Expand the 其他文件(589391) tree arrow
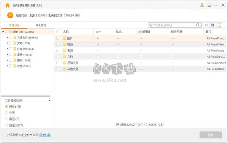Image resolution: width=228 pixels, height=143 pixels. [x=7, y=37]
